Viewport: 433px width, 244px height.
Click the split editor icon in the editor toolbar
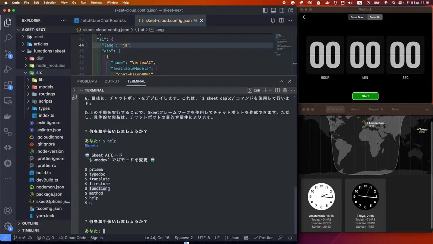(281, 20)
